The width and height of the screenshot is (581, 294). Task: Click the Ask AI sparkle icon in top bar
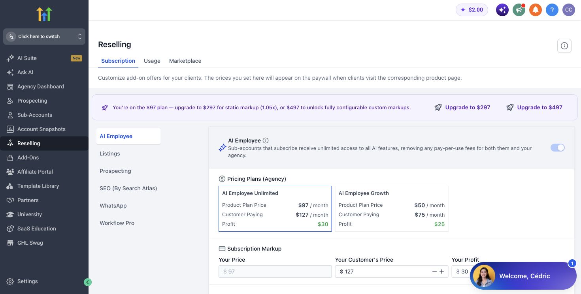502,10
